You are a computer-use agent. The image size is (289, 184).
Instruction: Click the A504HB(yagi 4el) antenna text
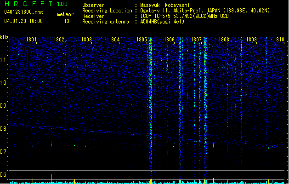[x=162, y=22]
